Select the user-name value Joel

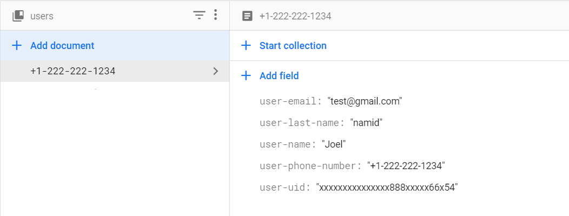(x=334, y=144)
